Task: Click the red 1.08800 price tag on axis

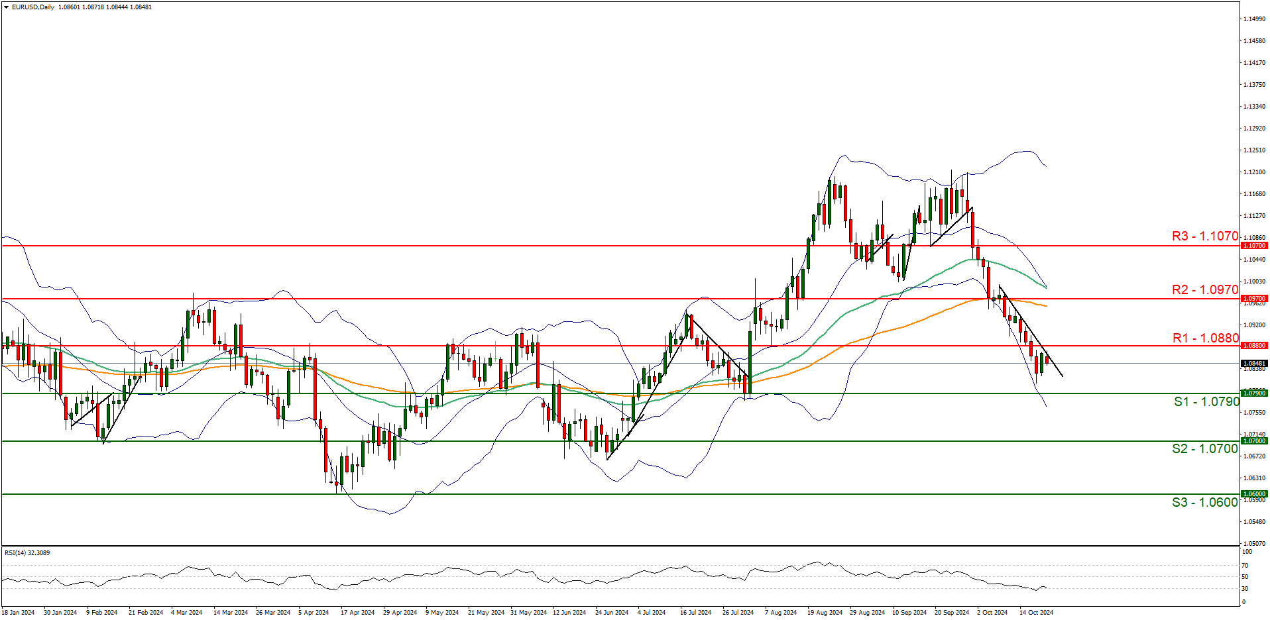Action: click(x=1254, y=346)
